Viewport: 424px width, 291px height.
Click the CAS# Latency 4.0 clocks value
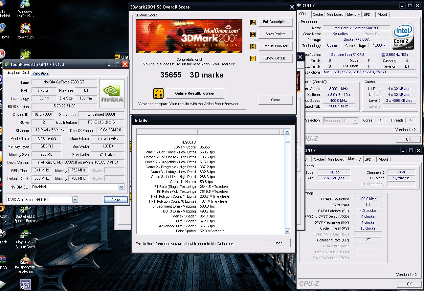click(x=368, y=211)
